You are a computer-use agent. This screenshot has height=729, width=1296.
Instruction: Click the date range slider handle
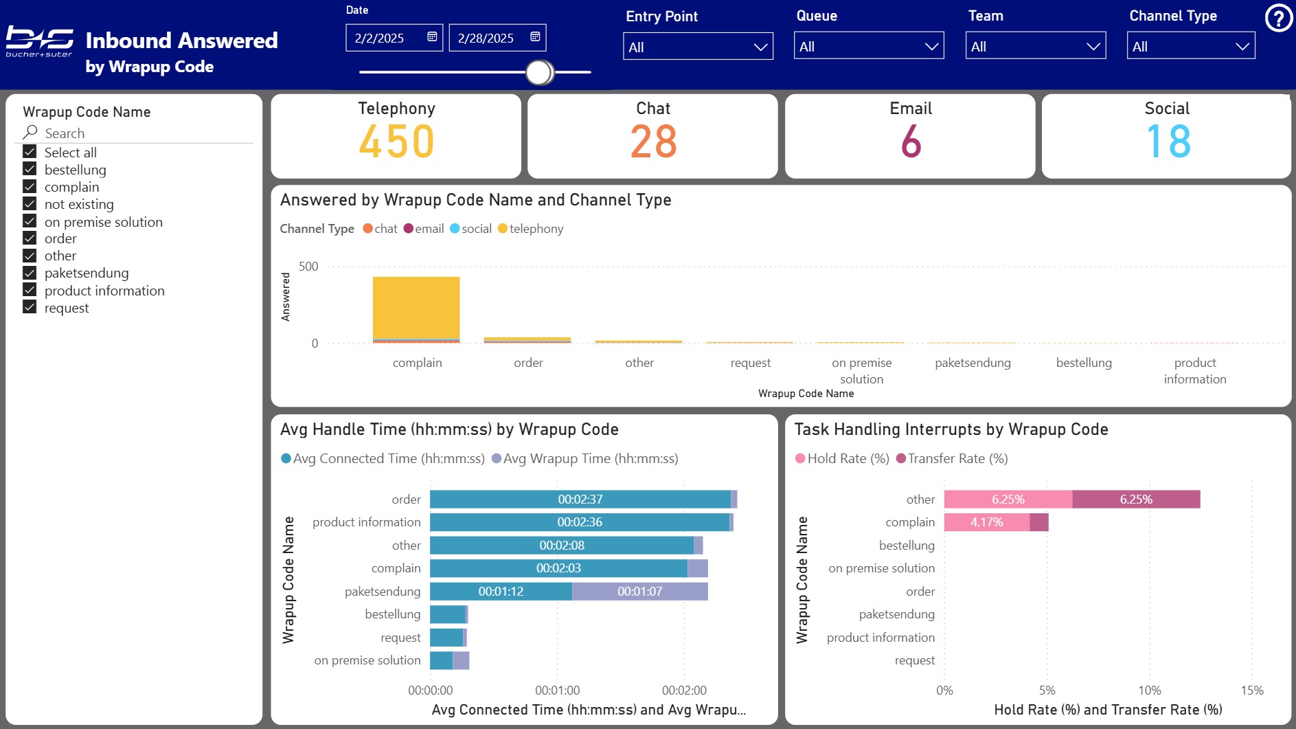click(x=539, y=72)
